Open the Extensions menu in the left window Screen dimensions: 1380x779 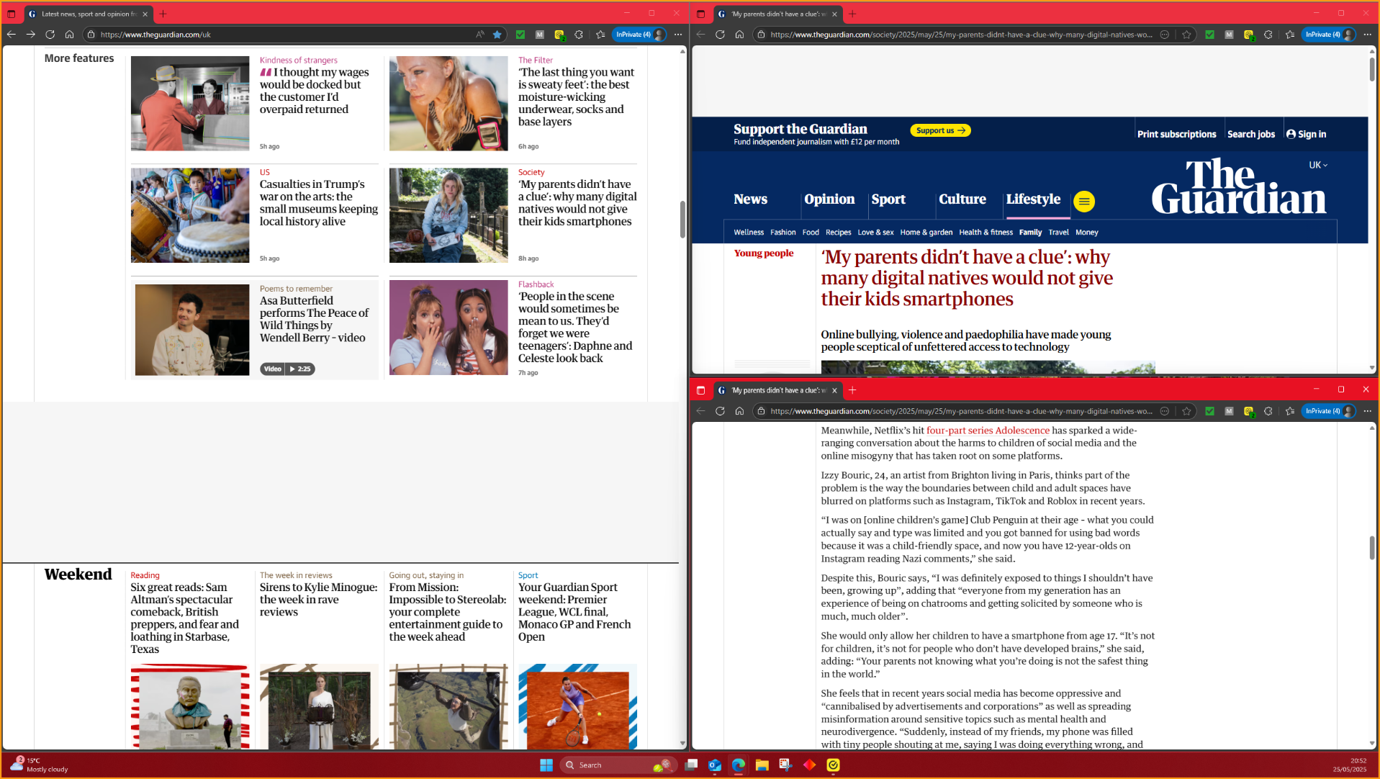click(x=579, y=35)
